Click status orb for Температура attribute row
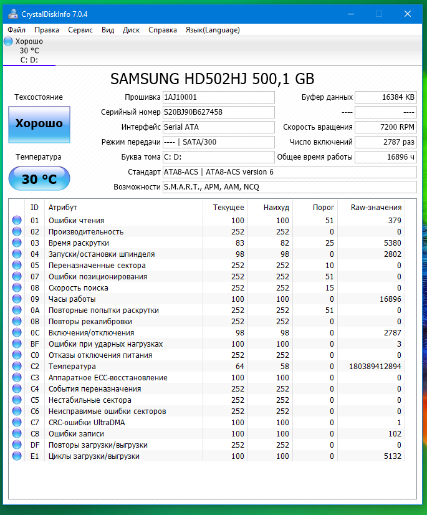Screen dimensions: 427x515 coord(17,366)
